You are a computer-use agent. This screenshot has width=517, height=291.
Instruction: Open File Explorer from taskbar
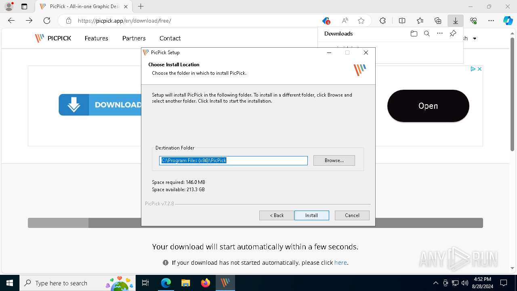click(x=185, y=283)
